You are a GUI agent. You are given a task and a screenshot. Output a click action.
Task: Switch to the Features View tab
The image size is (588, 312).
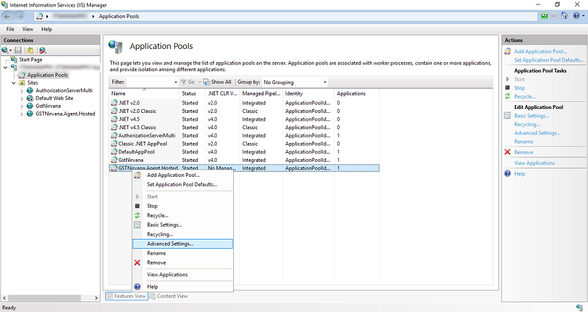click(126, 296)
